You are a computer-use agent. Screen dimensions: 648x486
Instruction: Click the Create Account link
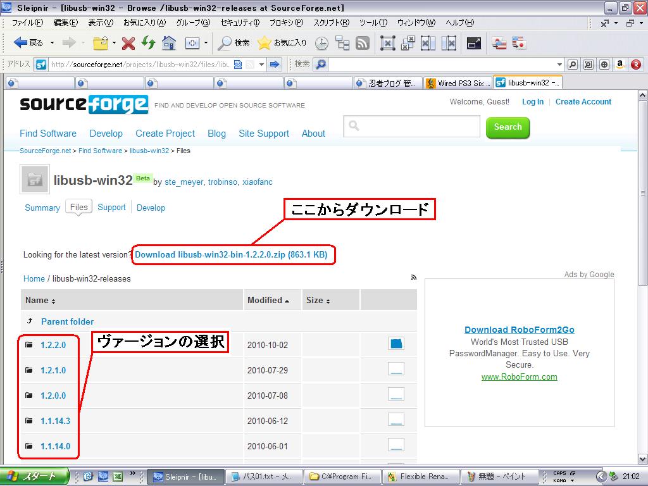tap(583, 102)
